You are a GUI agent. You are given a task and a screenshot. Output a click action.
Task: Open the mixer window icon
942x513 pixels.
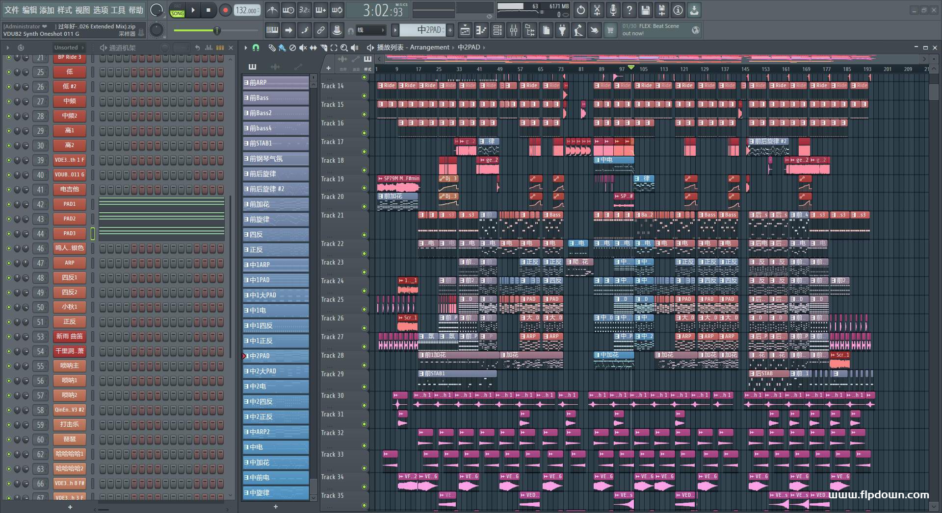click(514, 30)
